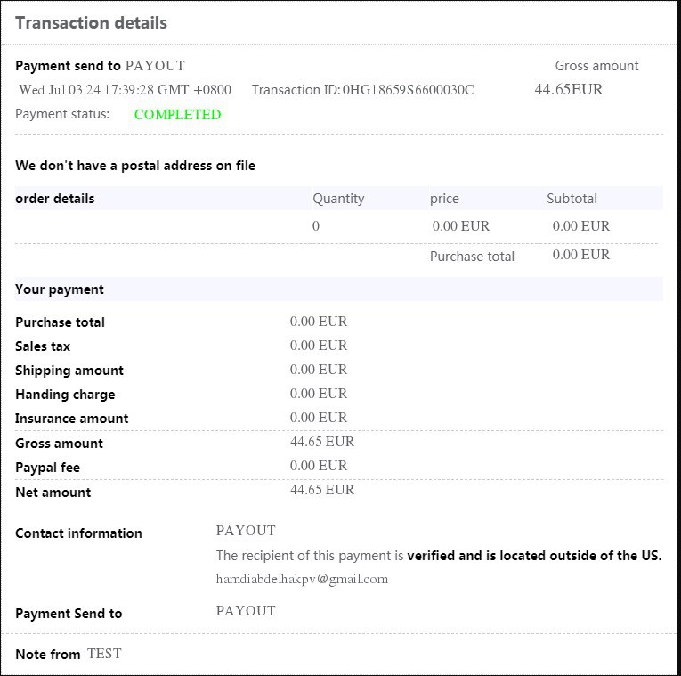The height and width of the screenshot is (676, 681).
Task: Click the Transaction ID value
Action: 408,90
